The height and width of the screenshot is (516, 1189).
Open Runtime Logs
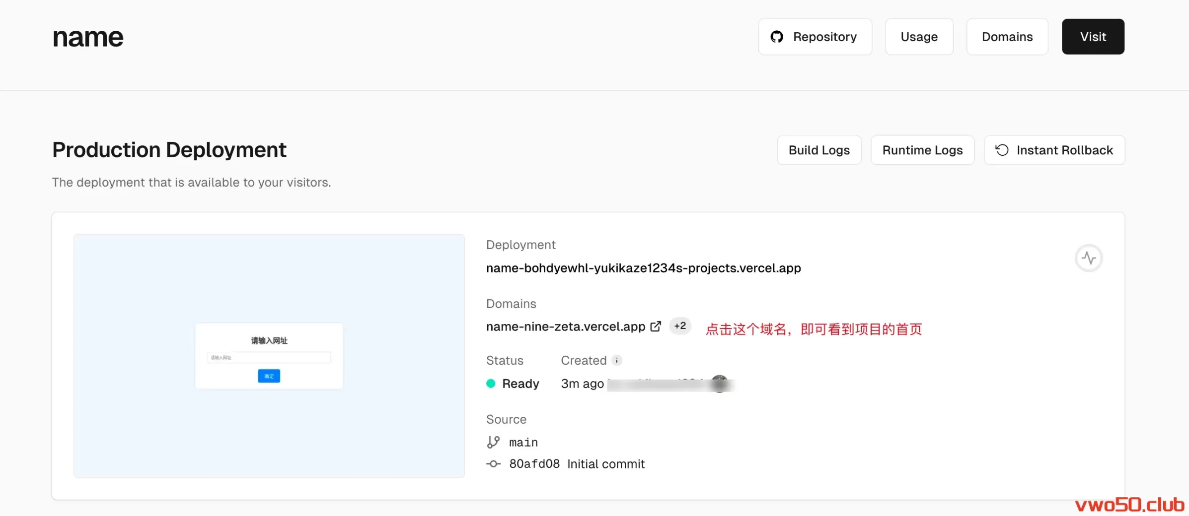pos(922,150)
